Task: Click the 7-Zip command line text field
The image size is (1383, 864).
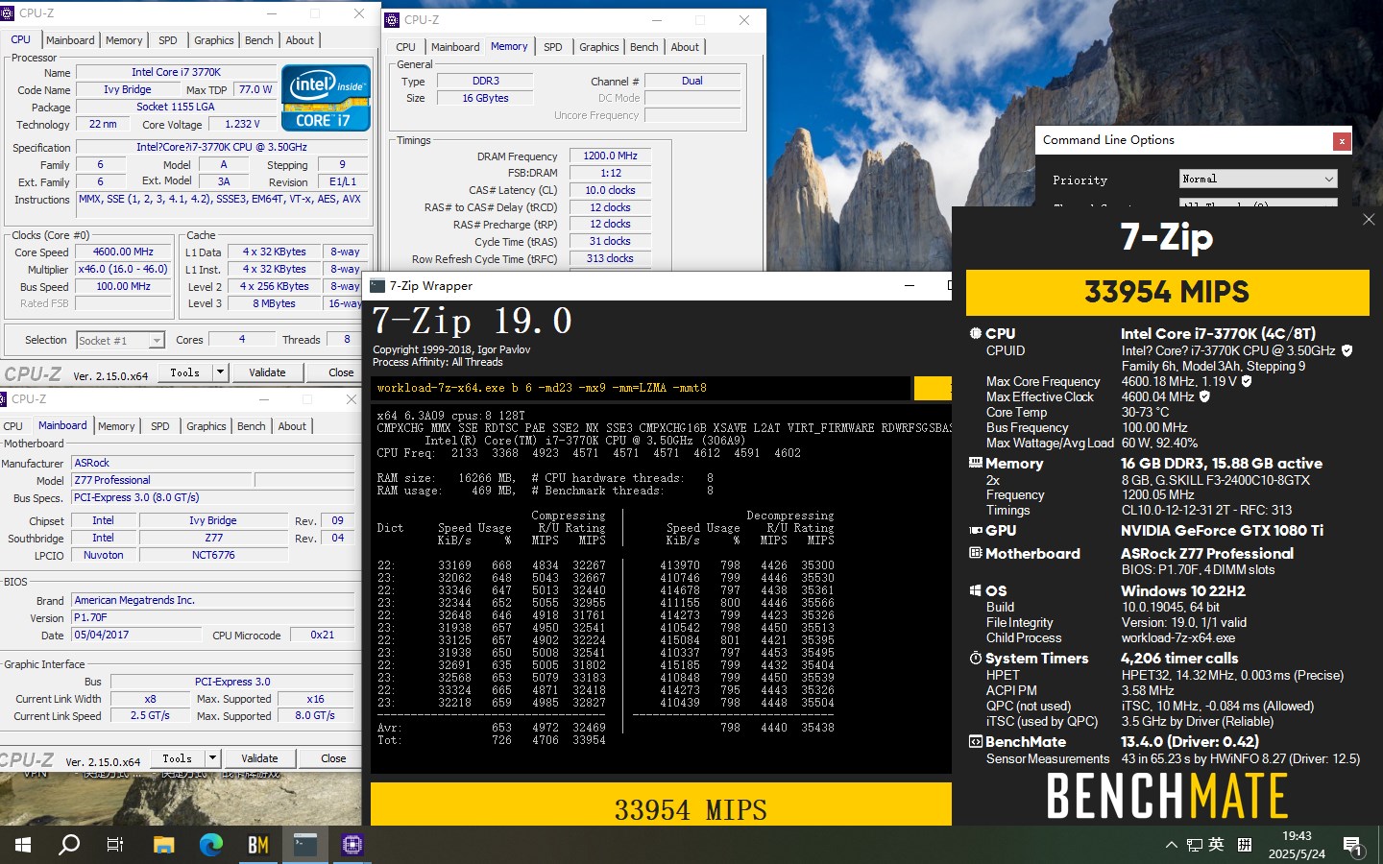Action: tap(642, 388)
